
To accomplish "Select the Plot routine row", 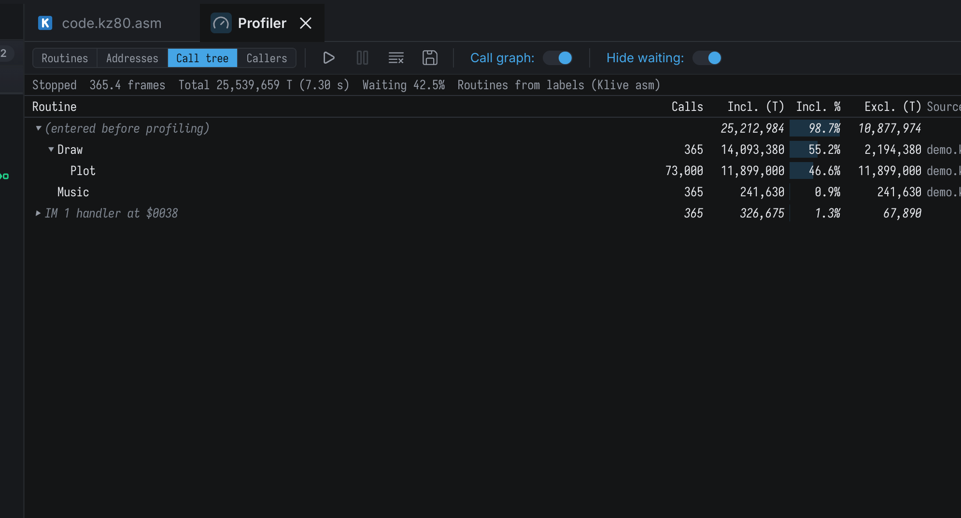I will tap(493, 171).
